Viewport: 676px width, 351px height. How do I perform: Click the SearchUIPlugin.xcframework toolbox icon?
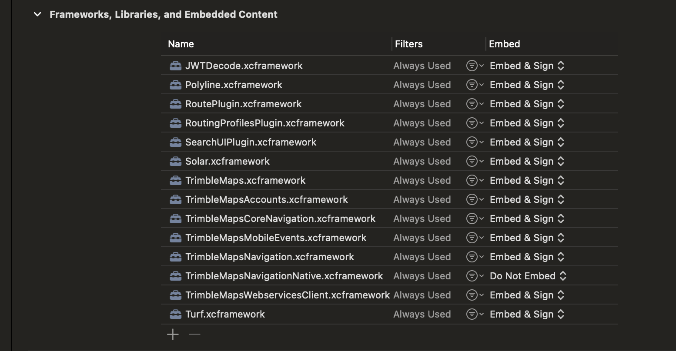(x=175, y=142)
